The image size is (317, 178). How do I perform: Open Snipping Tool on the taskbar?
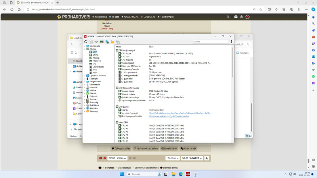coord(195,174)
